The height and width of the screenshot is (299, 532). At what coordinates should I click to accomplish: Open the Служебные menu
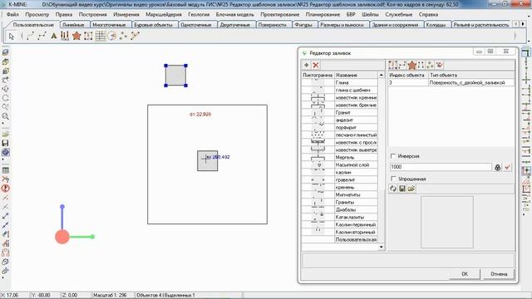tap(399, 15)
